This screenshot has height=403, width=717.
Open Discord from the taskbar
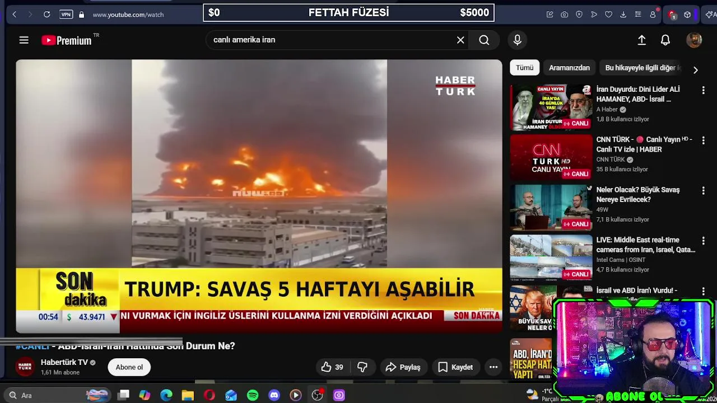274,395
